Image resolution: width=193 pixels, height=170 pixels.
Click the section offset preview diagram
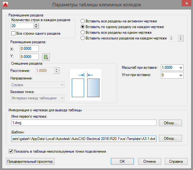click(x=86, y=85)
